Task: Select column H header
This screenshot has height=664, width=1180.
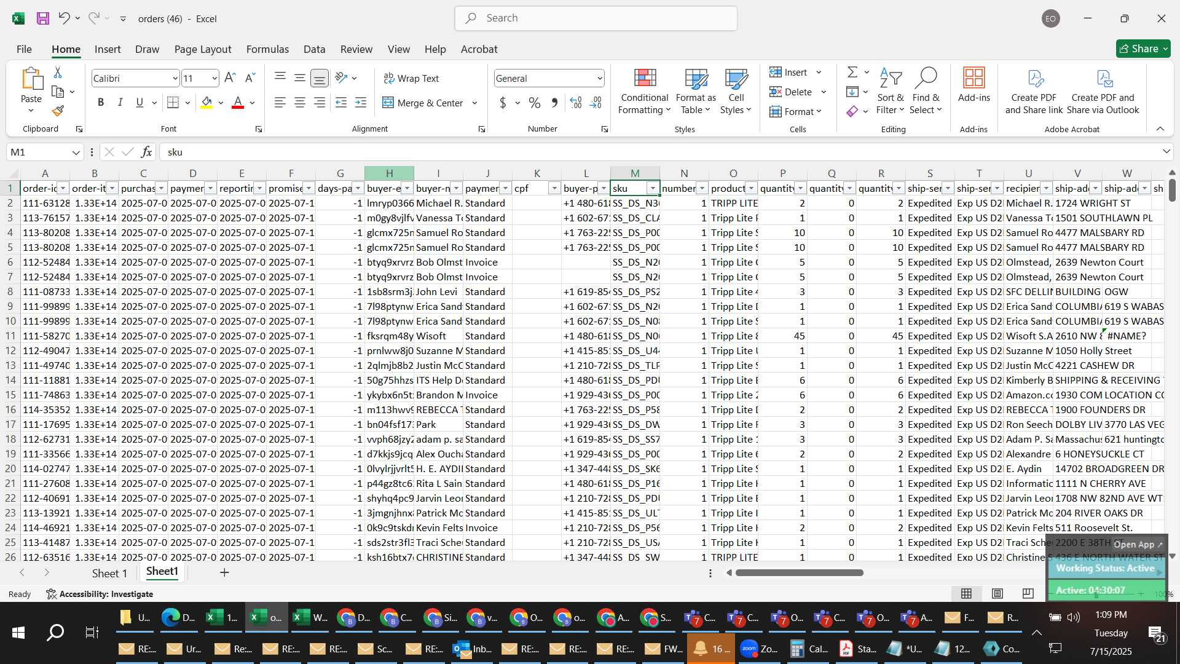Action: pos(389,173)
